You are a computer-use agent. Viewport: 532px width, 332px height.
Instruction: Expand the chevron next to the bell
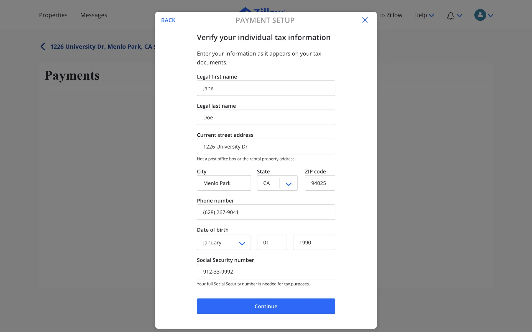pyautogui.click(x=460, y=16)
